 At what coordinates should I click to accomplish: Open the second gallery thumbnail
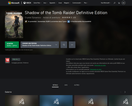(x=56, y=101)
